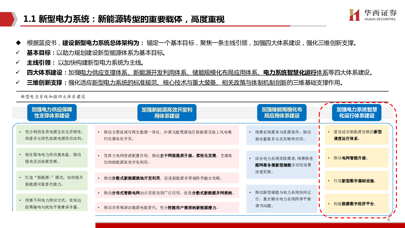The height and width of the screenshot is (228, 405).
Task: Click the caption '新型电力系统加强四大体系建设'
Action: (53, 97)
